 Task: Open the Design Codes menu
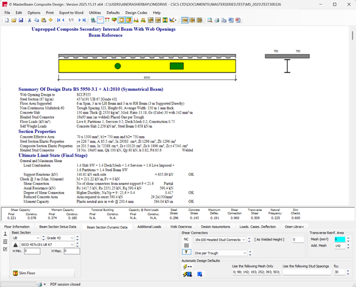(136, 12)
